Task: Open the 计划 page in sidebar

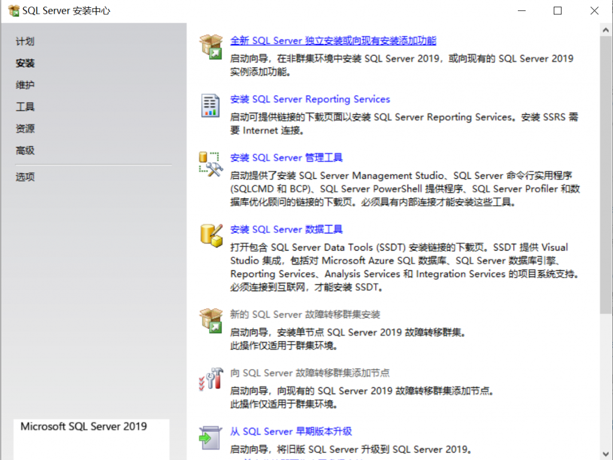Action: point(25,41)
